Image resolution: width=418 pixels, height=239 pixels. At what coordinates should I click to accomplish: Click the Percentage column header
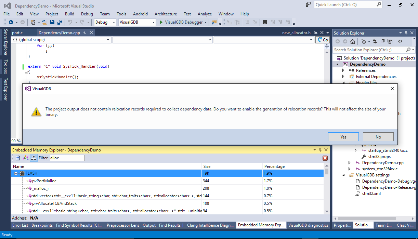click(293, 167)
